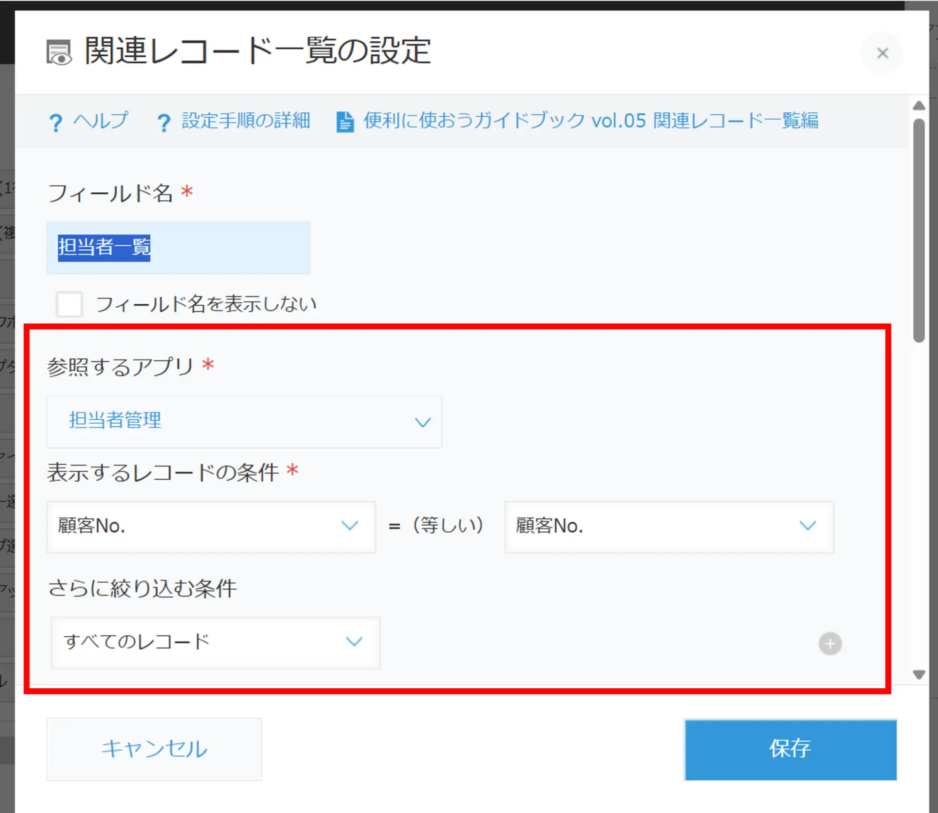Click the plus icon to add filter condition
This screenshot has height=813, width=938.
830,643
